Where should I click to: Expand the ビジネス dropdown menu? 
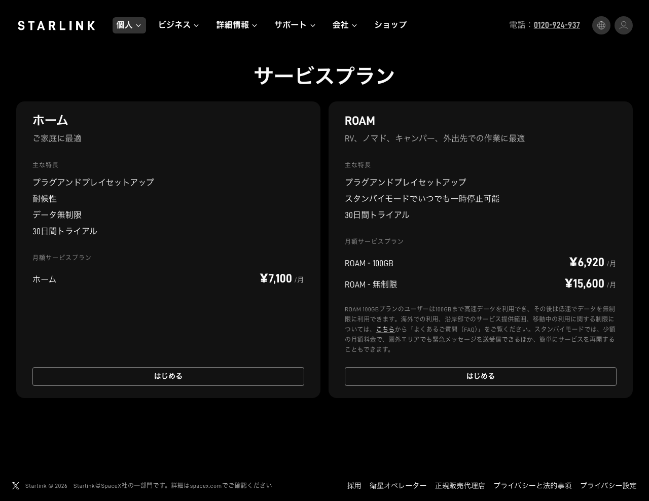(x=178, y=25)
